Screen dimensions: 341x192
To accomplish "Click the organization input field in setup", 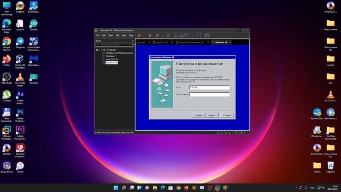I will (209, 94).
